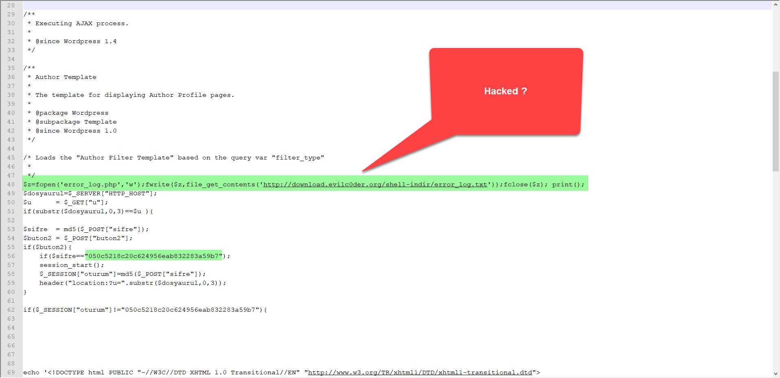Click the '@subpackage Template' line

[76, 122]
